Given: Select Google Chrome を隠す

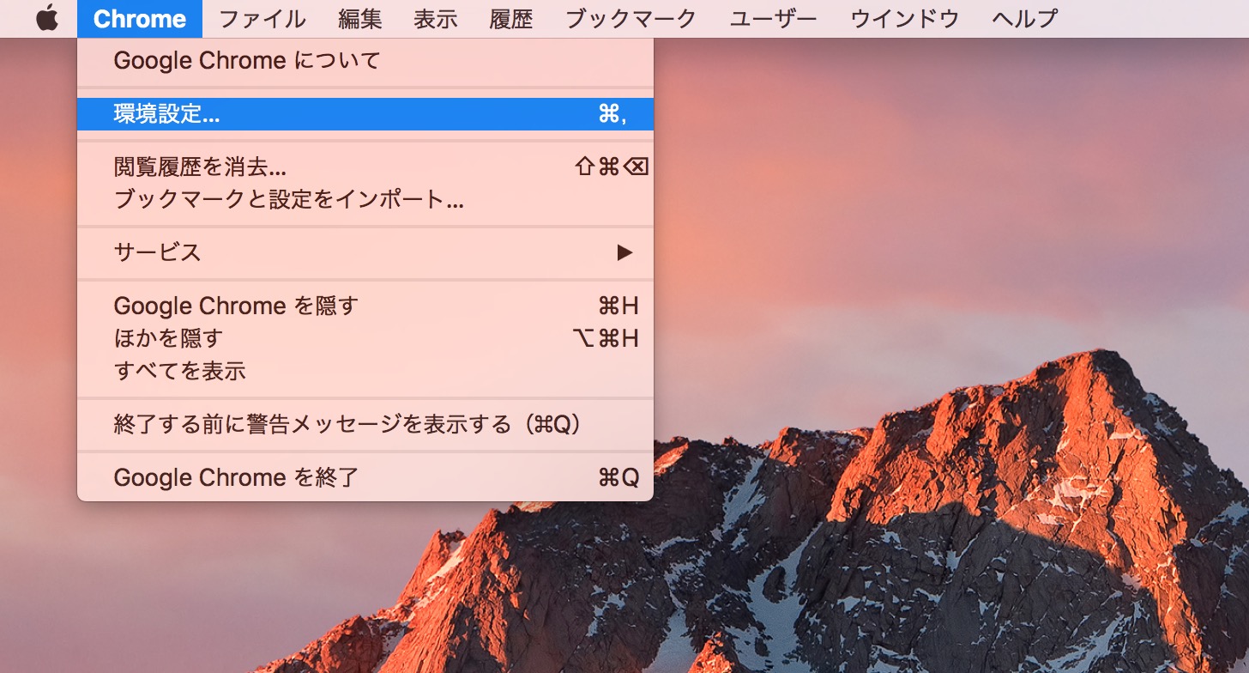Looking at the screenshot, I should click(365, 306).
